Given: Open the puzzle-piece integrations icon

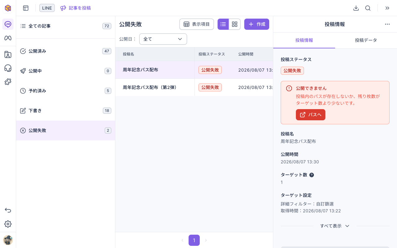Looking at the screenshot, I should point(8,82).
